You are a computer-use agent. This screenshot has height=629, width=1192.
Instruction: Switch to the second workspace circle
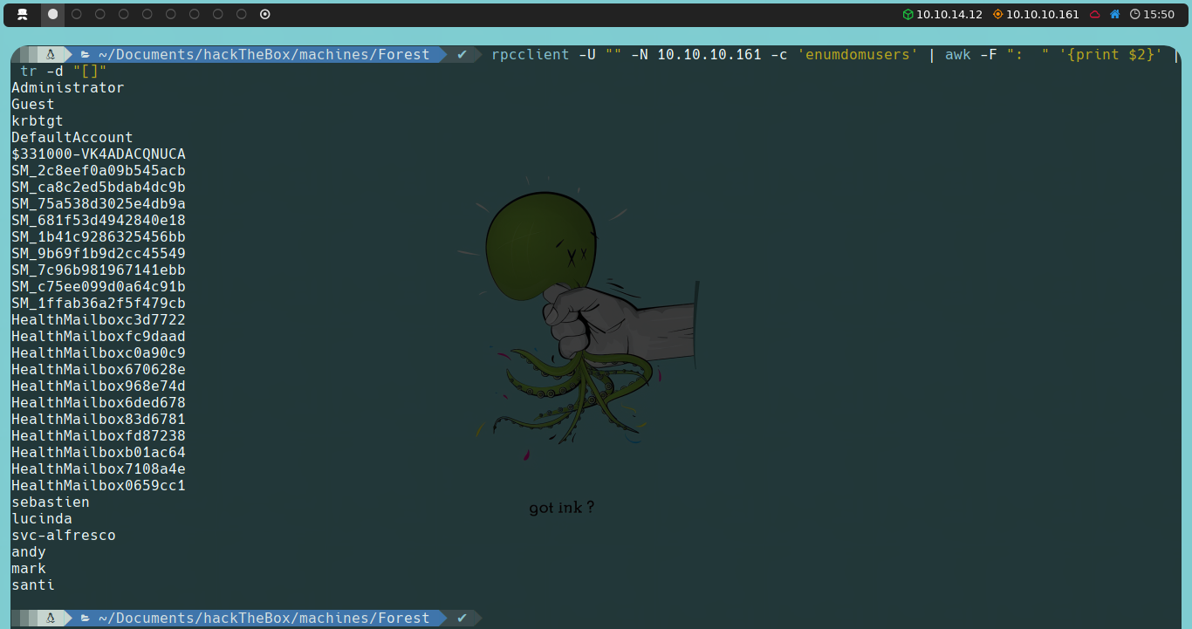77,14
